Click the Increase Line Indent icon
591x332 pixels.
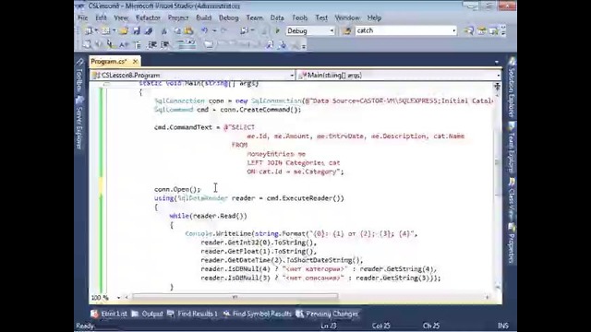(x=165, y=45)
